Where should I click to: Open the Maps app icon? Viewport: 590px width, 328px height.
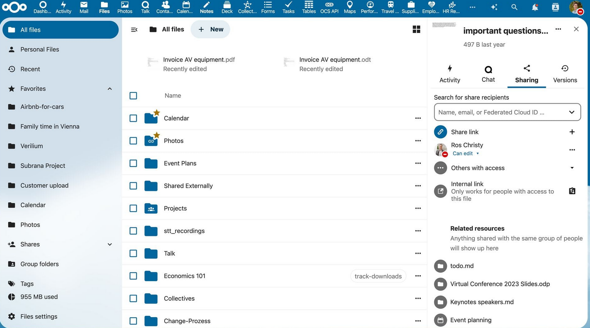coord(349,7)
